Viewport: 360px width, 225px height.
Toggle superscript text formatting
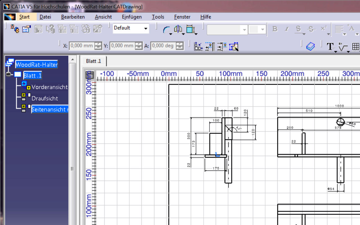[x=324, y=29]
